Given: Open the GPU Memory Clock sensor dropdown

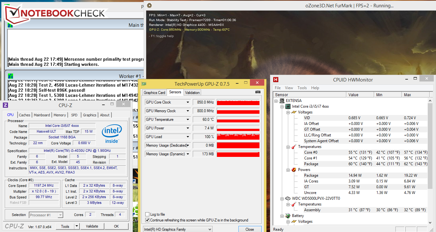Looking at the screenshot, I should coord(188,111).
